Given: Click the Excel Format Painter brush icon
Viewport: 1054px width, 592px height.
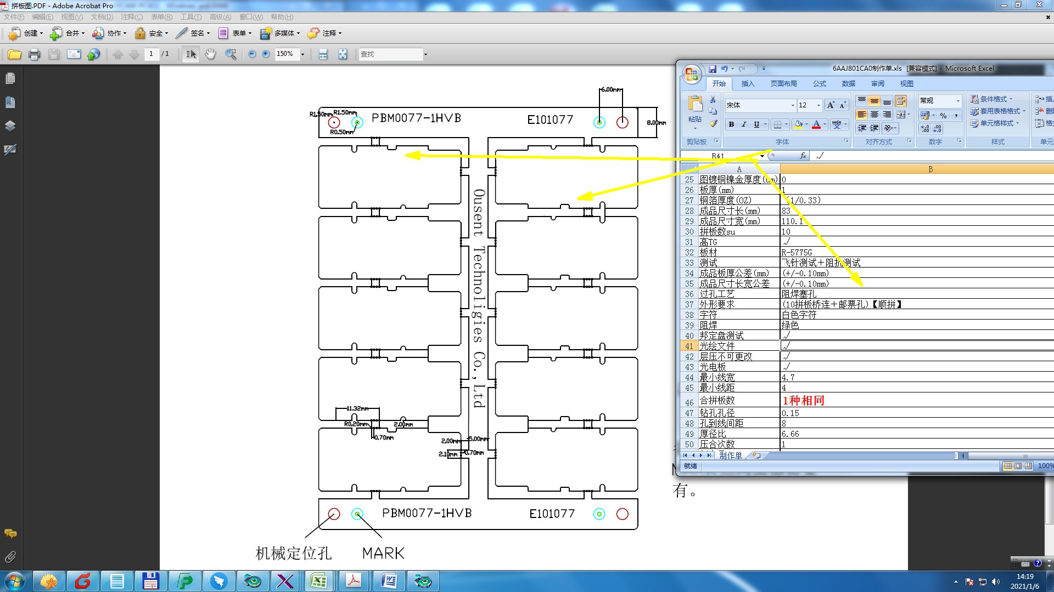Looking at the screenshot, I should click(x=713, y=124).
